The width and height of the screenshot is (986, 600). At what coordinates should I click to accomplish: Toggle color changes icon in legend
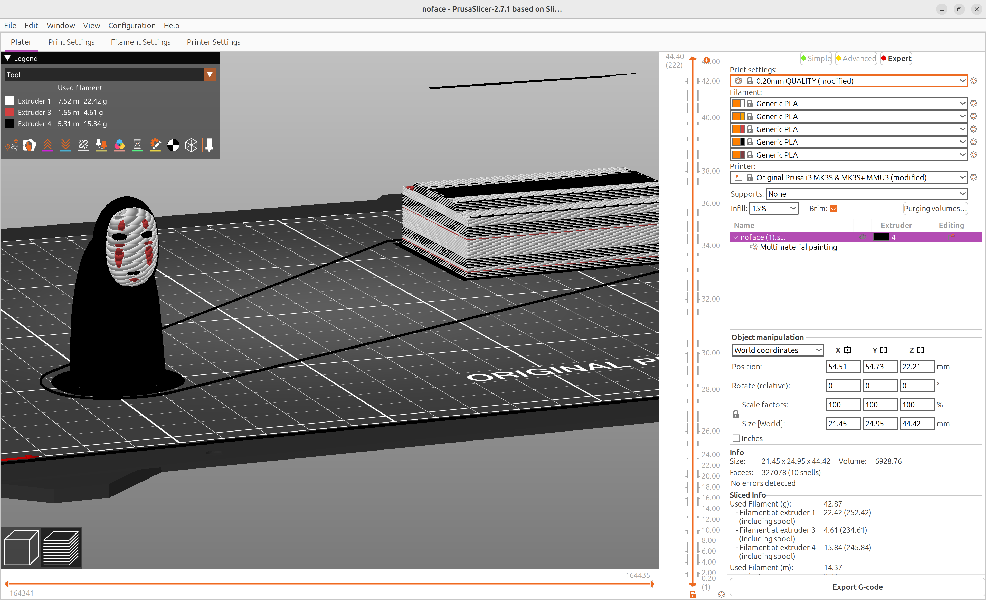point(119,145)
